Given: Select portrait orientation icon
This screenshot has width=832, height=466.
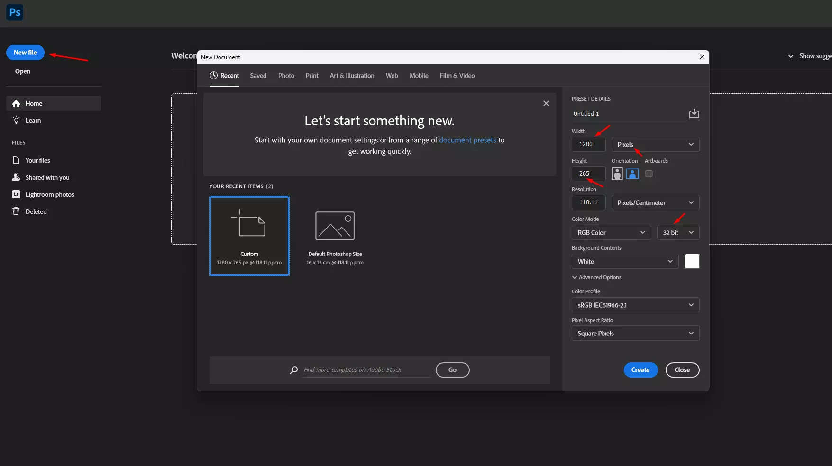Looking at the screenshot, I should coord(617,174).
